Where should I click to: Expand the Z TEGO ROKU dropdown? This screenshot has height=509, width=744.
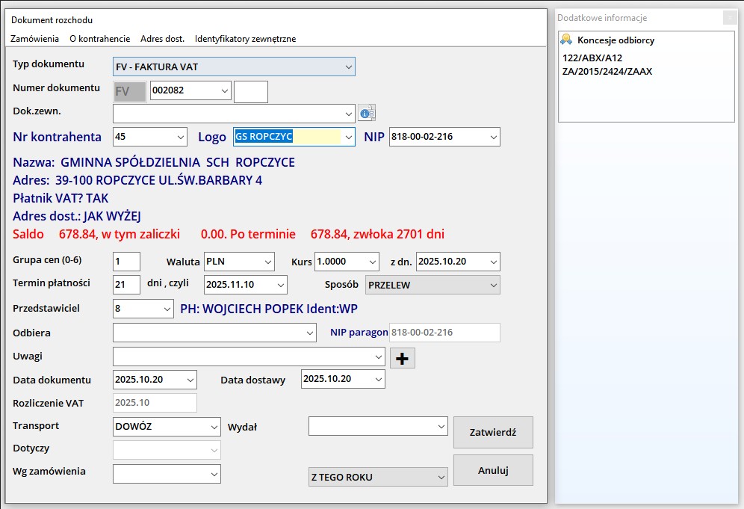click(x=440, y=477)
